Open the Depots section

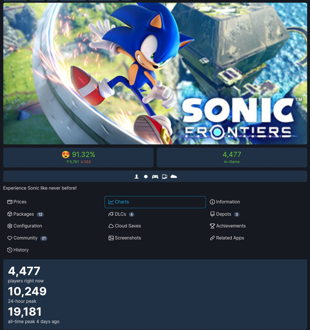point(224,214)
